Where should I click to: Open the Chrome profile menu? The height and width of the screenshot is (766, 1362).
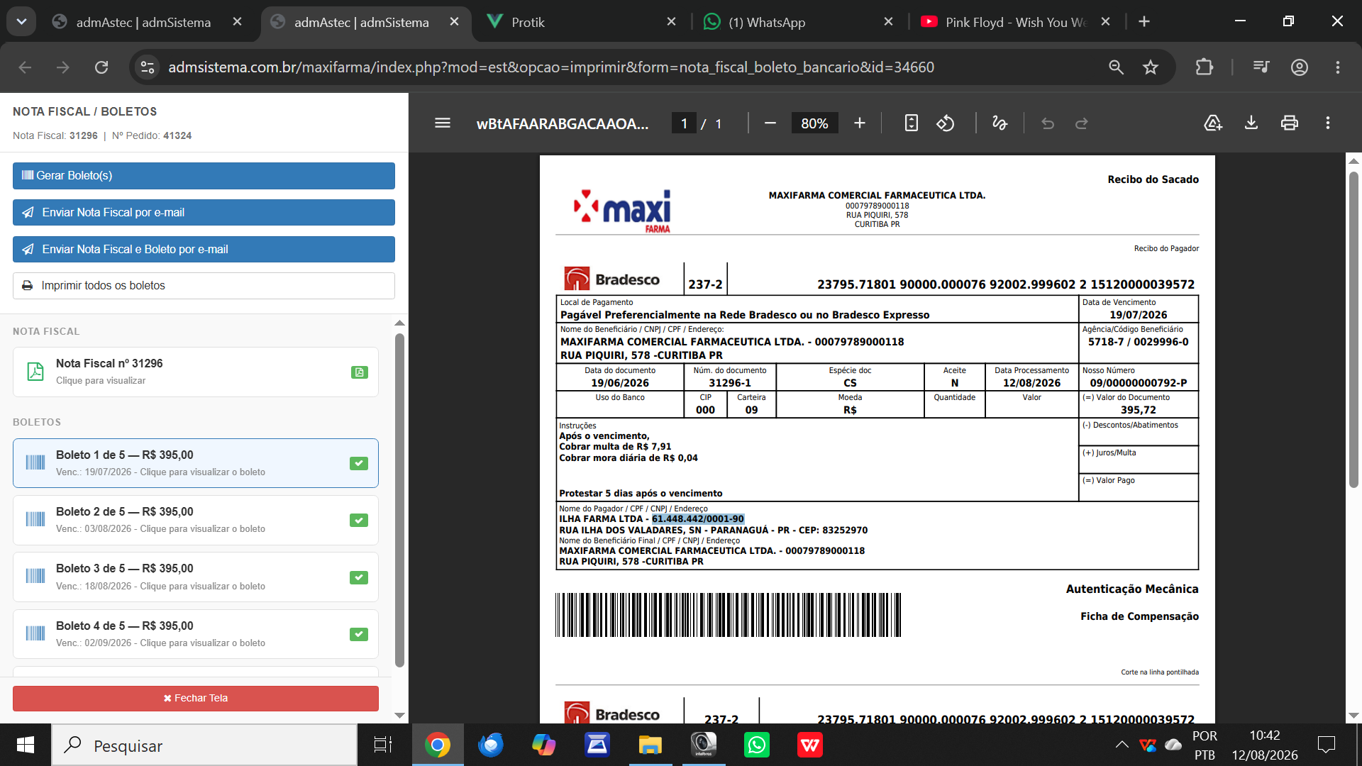(1300, 67)
